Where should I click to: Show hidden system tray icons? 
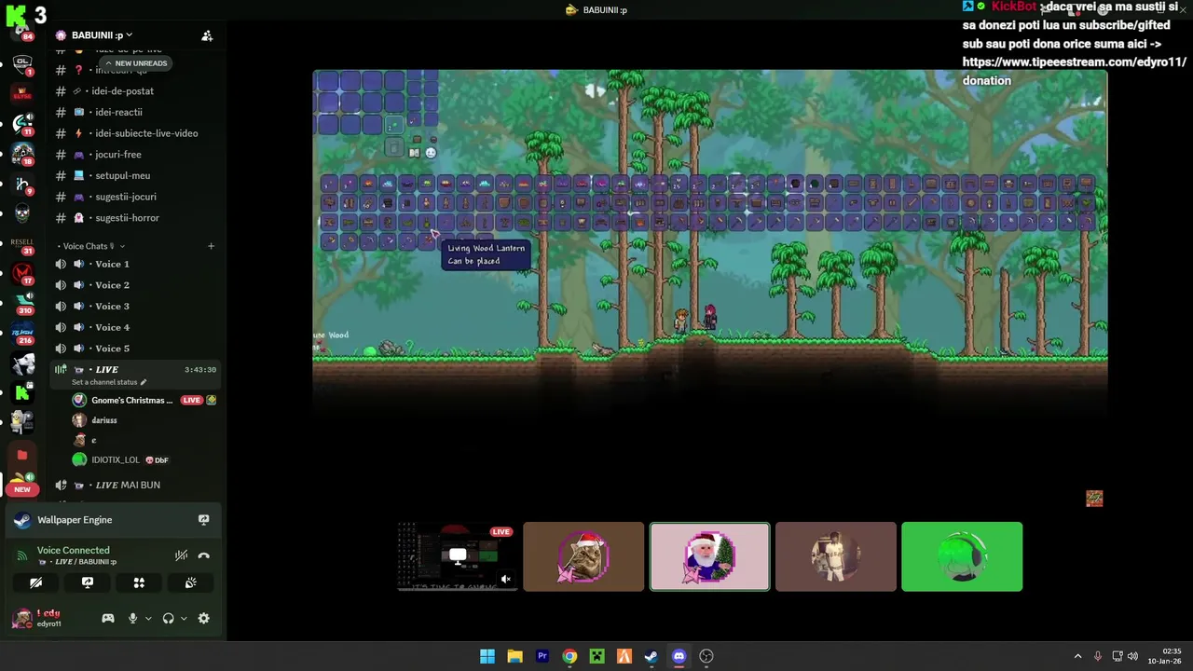[1077, 656]
